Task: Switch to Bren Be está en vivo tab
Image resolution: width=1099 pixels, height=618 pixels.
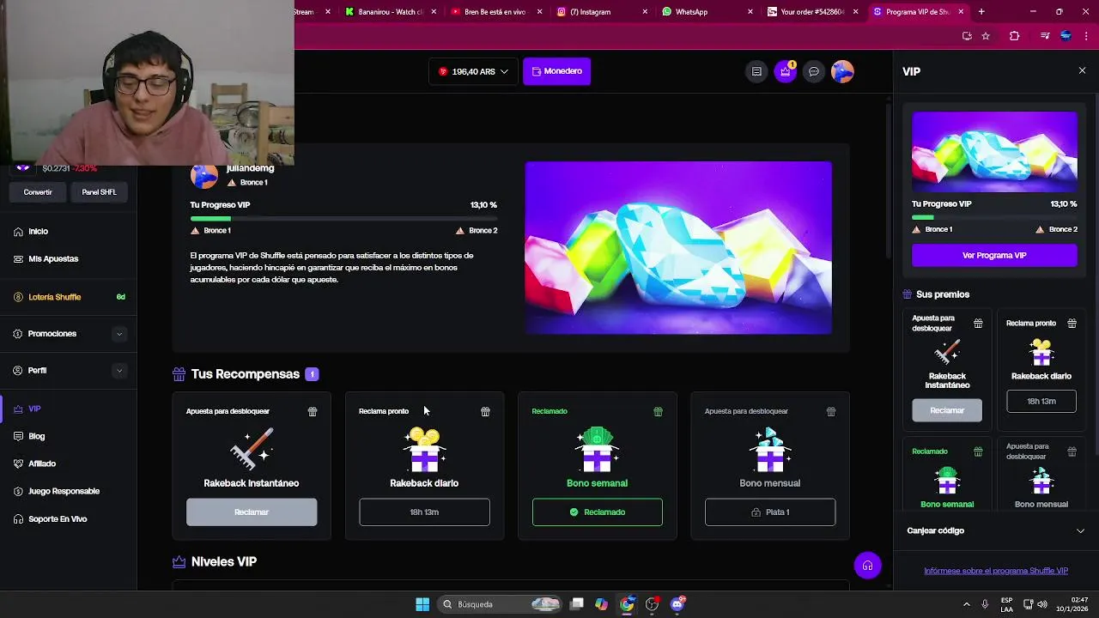Action: pyautogui.click(x=496, y=12)
